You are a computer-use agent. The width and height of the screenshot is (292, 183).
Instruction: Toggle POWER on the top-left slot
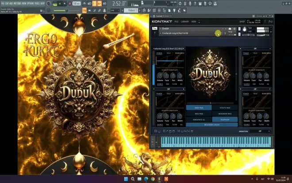click(x=159, y=53)
